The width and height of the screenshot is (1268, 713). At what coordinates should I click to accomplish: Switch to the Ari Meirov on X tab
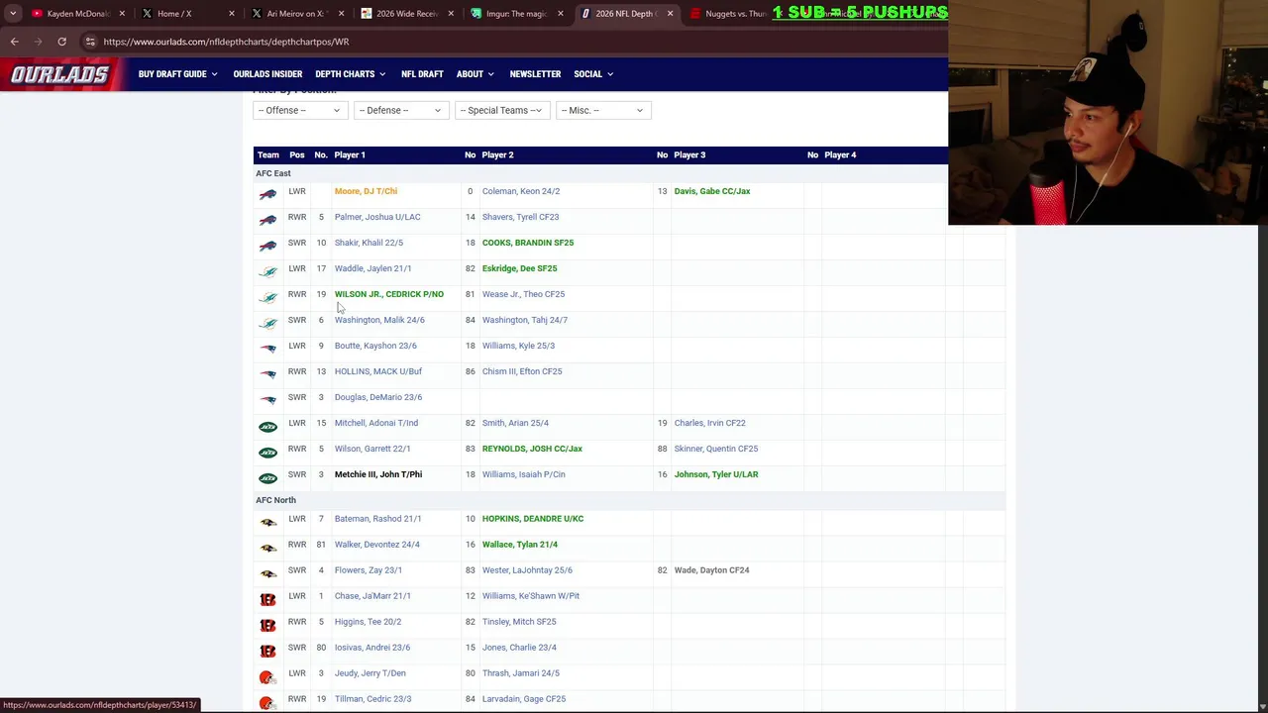click(294, 14)
